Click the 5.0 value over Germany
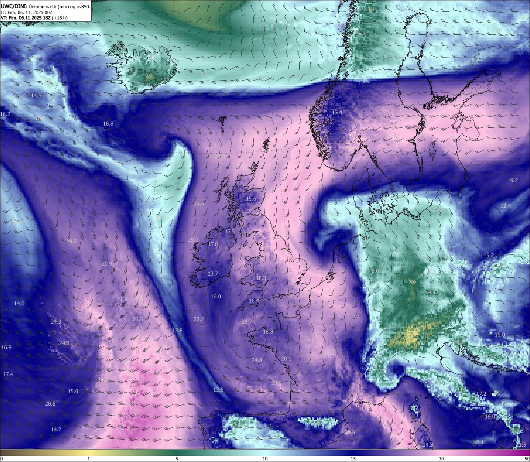Viewport: 530px width, 462px height. point(375,271)
